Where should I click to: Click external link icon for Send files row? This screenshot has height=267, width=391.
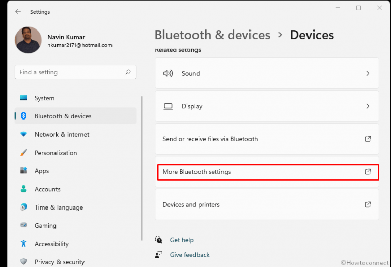368,139
